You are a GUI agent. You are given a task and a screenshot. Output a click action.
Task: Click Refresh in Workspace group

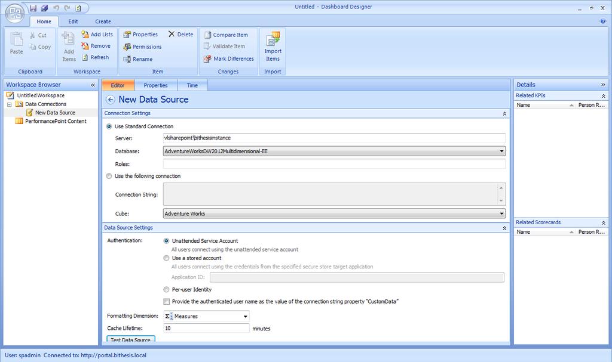coord(95,57)
